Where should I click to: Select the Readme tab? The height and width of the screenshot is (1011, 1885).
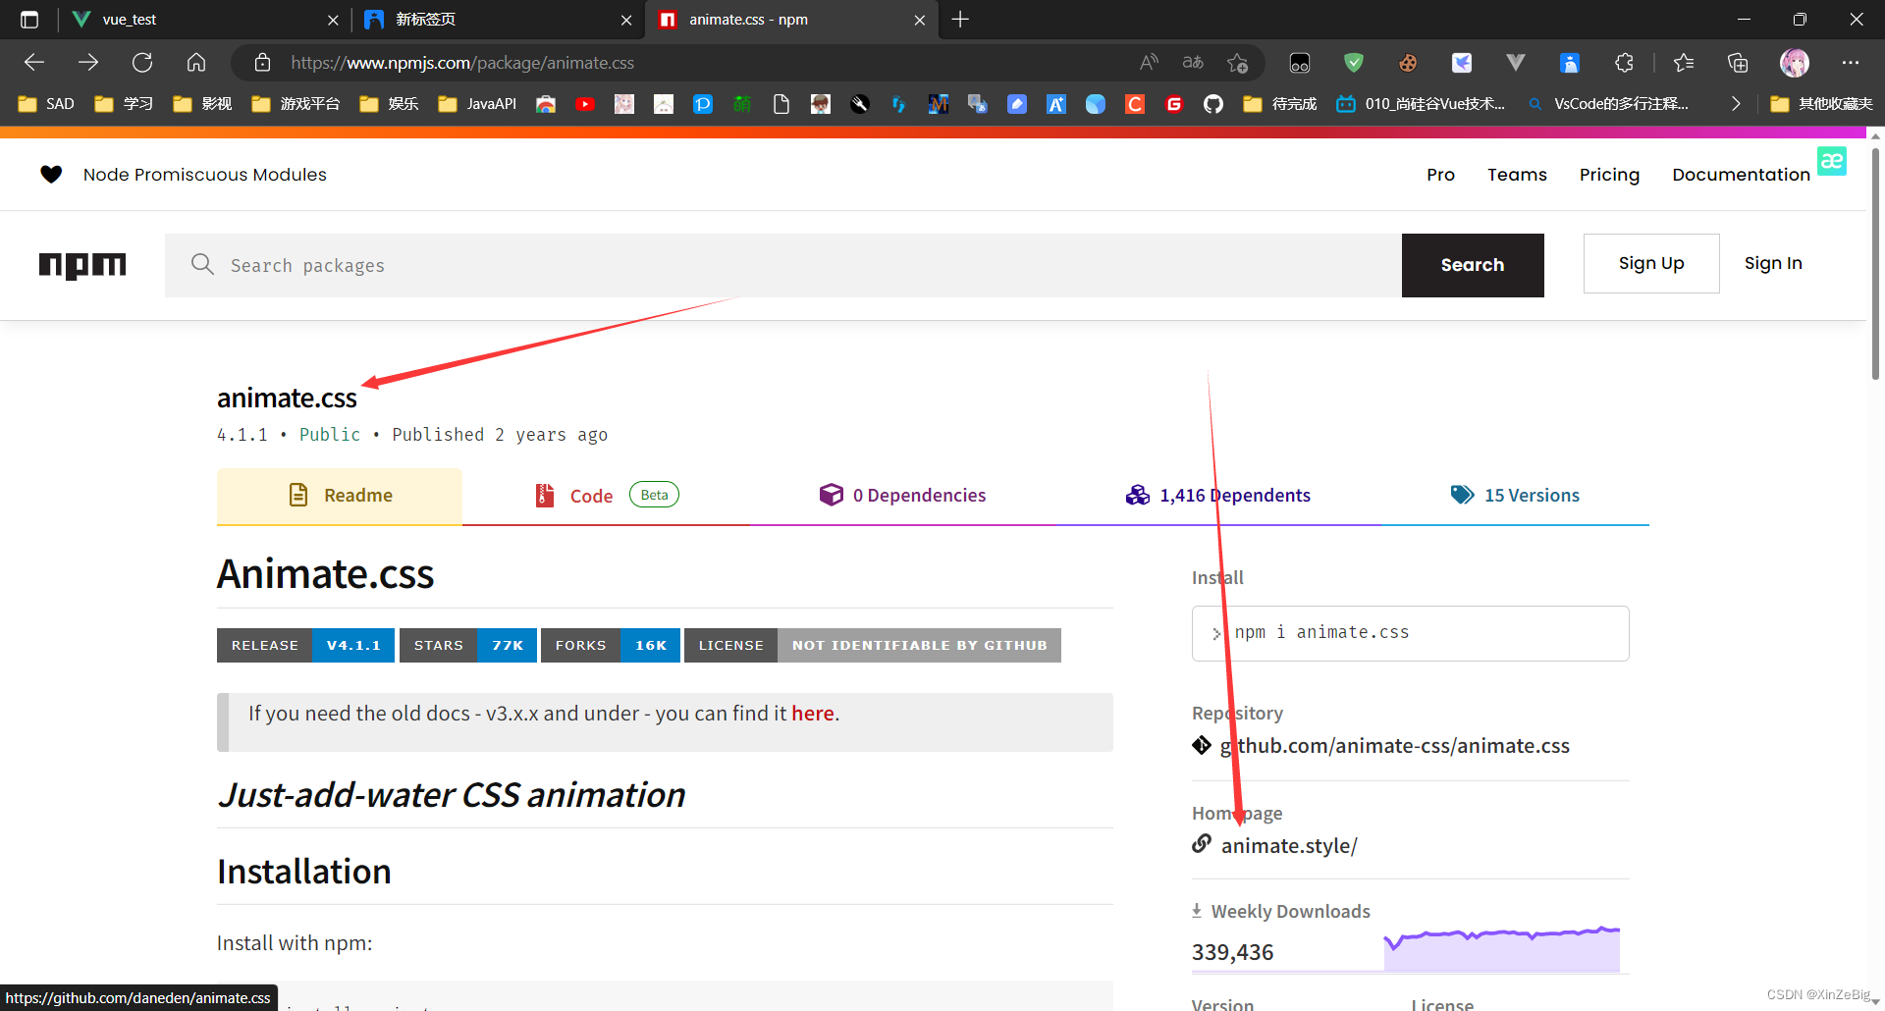pos(340,496)
